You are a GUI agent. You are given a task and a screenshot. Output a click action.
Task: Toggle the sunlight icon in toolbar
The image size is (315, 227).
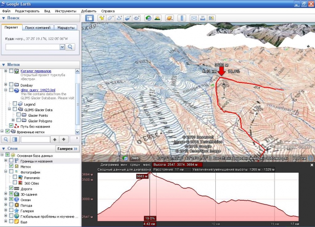(x=157, y=18)
